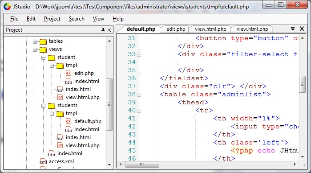Open the Project menu
Viewport: 311px width, 173px height.
[x=52, y=19]
